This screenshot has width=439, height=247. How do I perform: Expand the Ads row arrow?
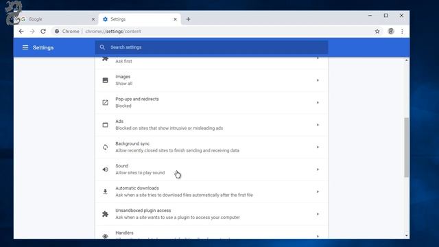(x=318, y=125)
